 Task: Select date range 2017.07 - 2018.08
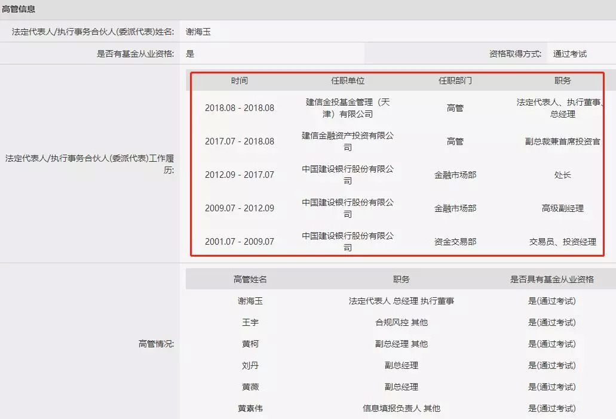click(x=239, y=141)
